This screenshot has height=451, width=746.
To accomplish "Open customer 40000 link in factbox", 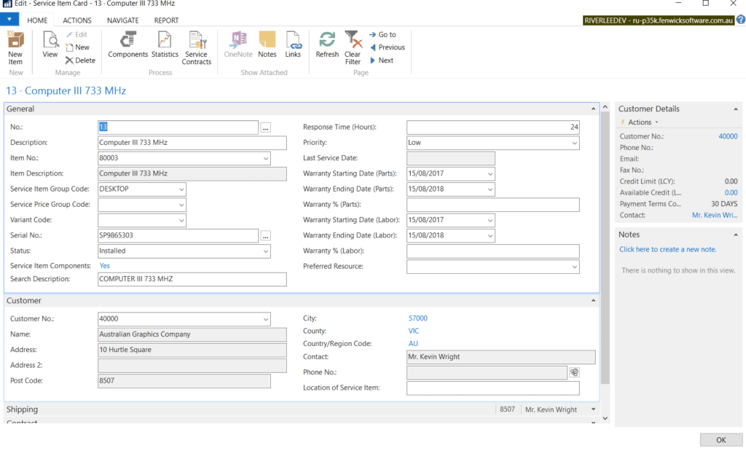I will pyautogui.click(x=728, y=136).
